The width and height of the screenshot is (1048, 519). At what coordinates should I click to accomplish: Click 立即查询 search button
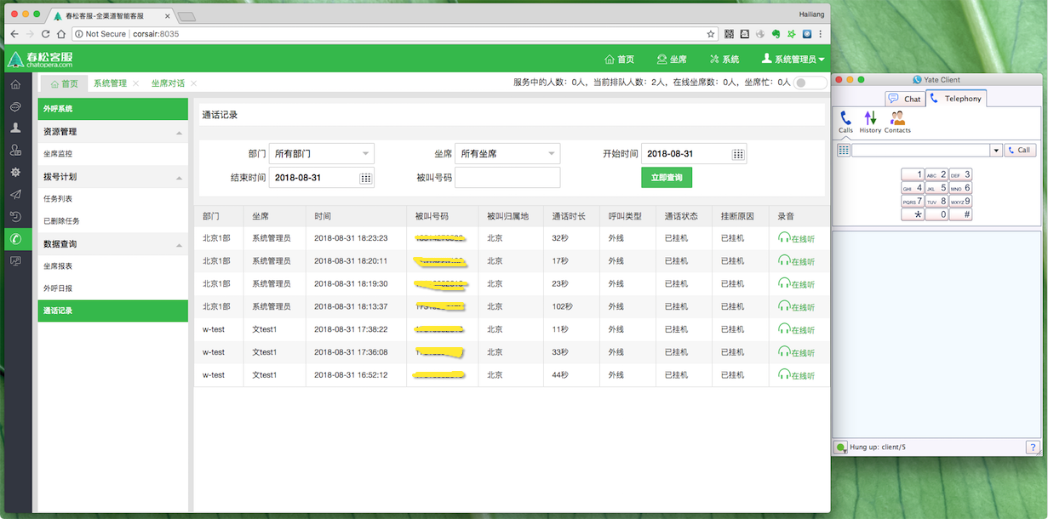667,177
